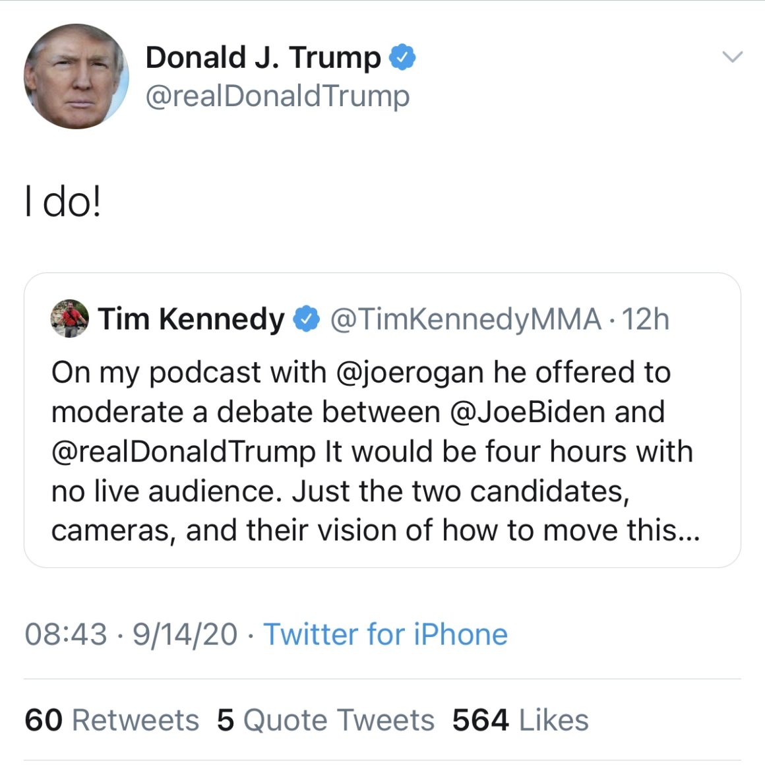Open the Donald J. Trump display name
765x765 pixels.
(262, 57)
